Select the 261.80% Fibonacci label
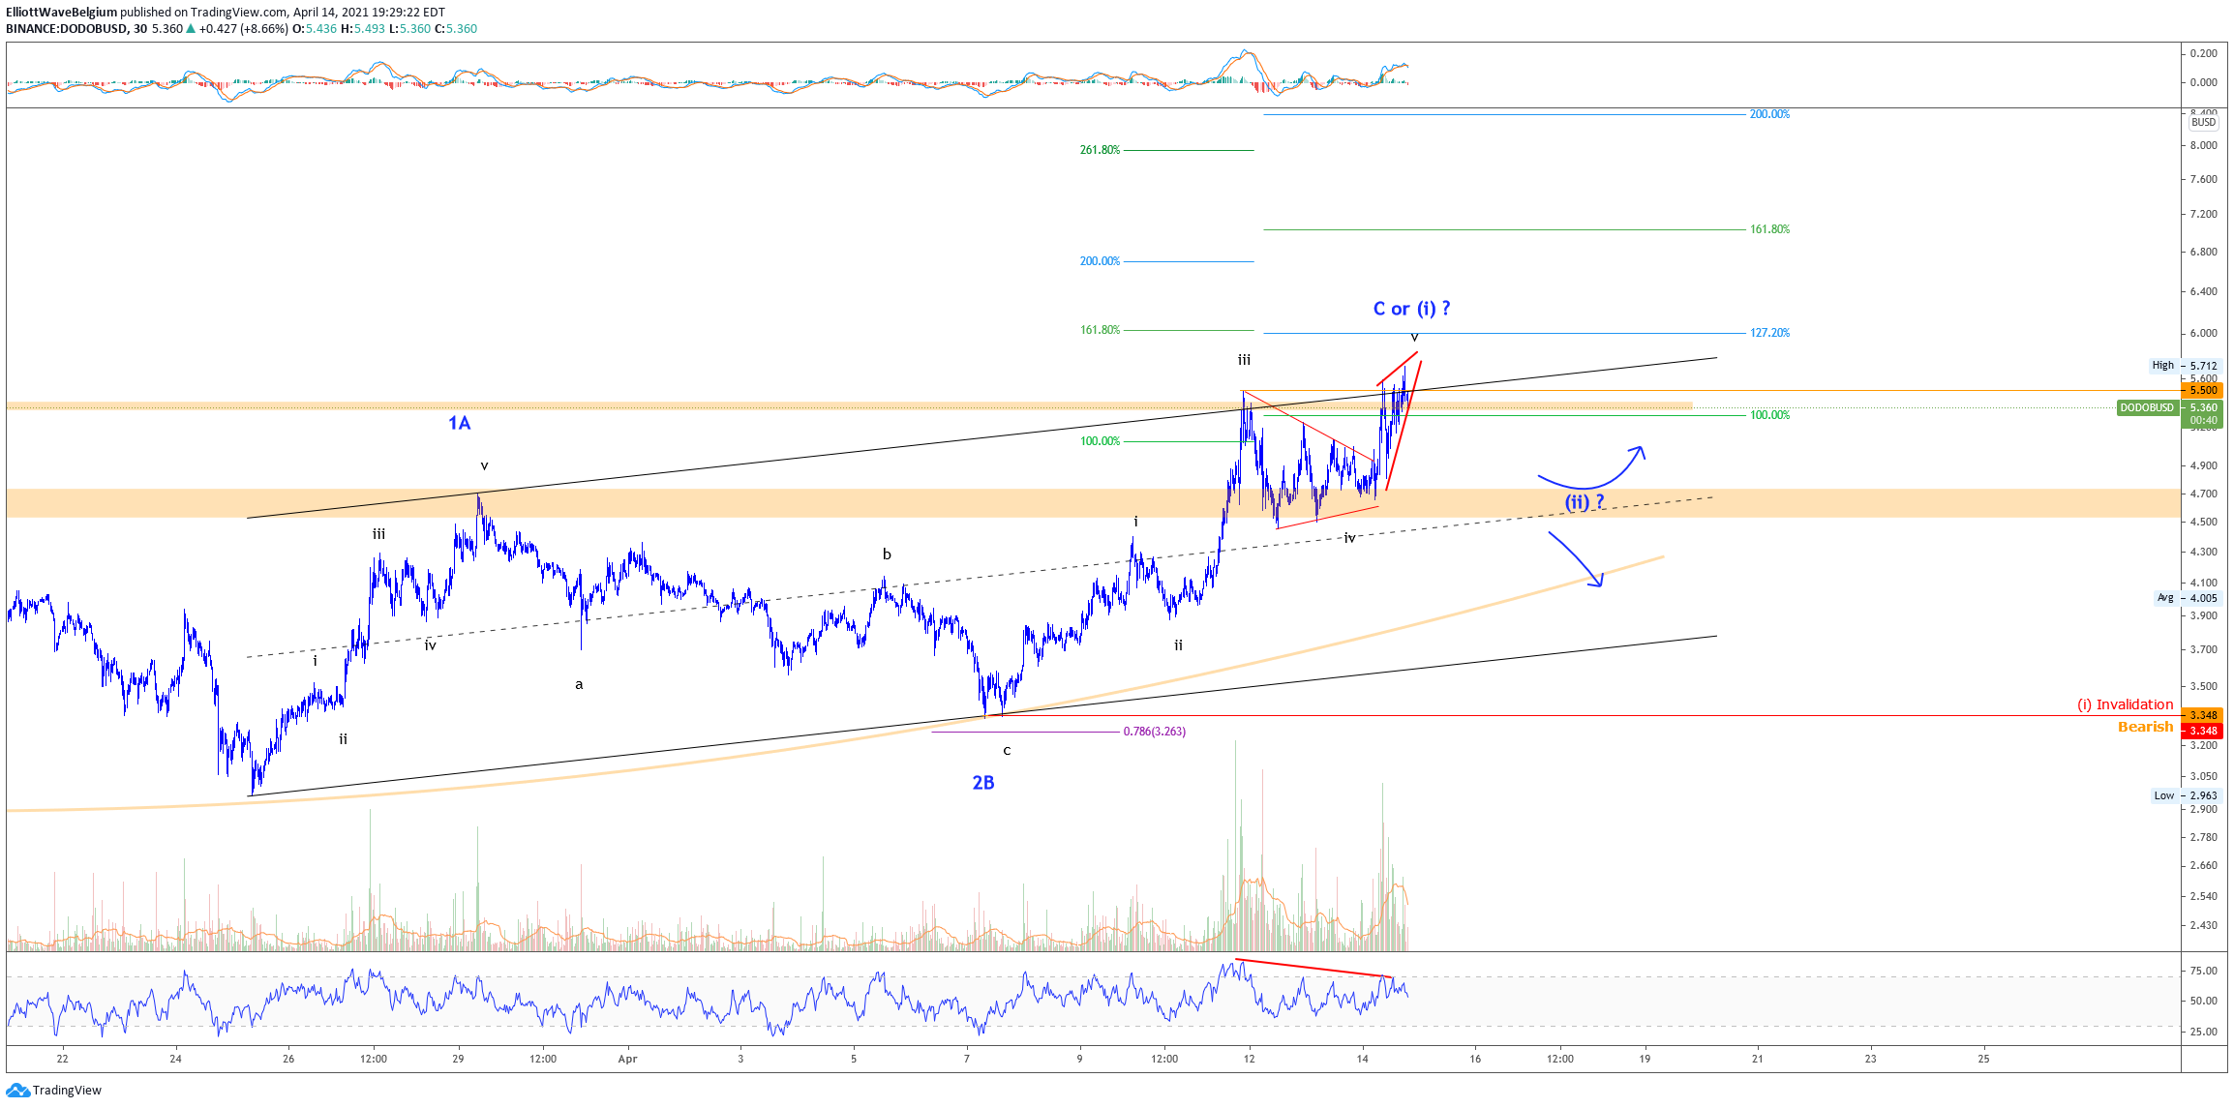The height and width of the screenshot is (1108, 2234). click(1100, 150)
